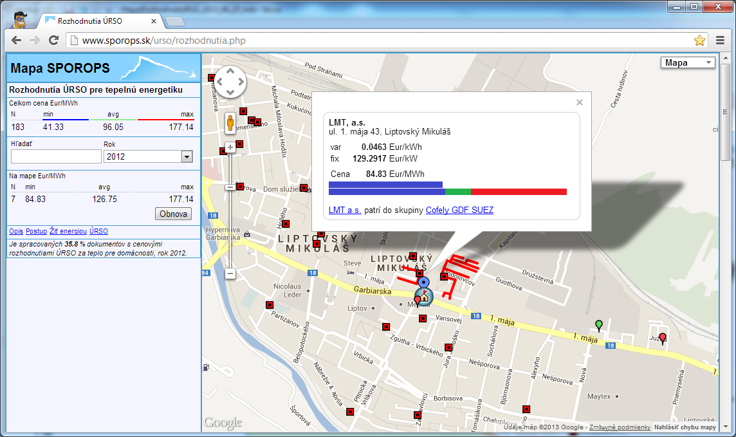Click the Mapa SPOROPS header banner
This screenshot has height=437, width=736.
(104, 68)
